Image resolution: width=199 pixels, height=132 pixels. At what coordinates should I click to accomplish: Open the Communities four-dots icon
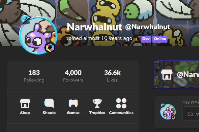[121, 103]
